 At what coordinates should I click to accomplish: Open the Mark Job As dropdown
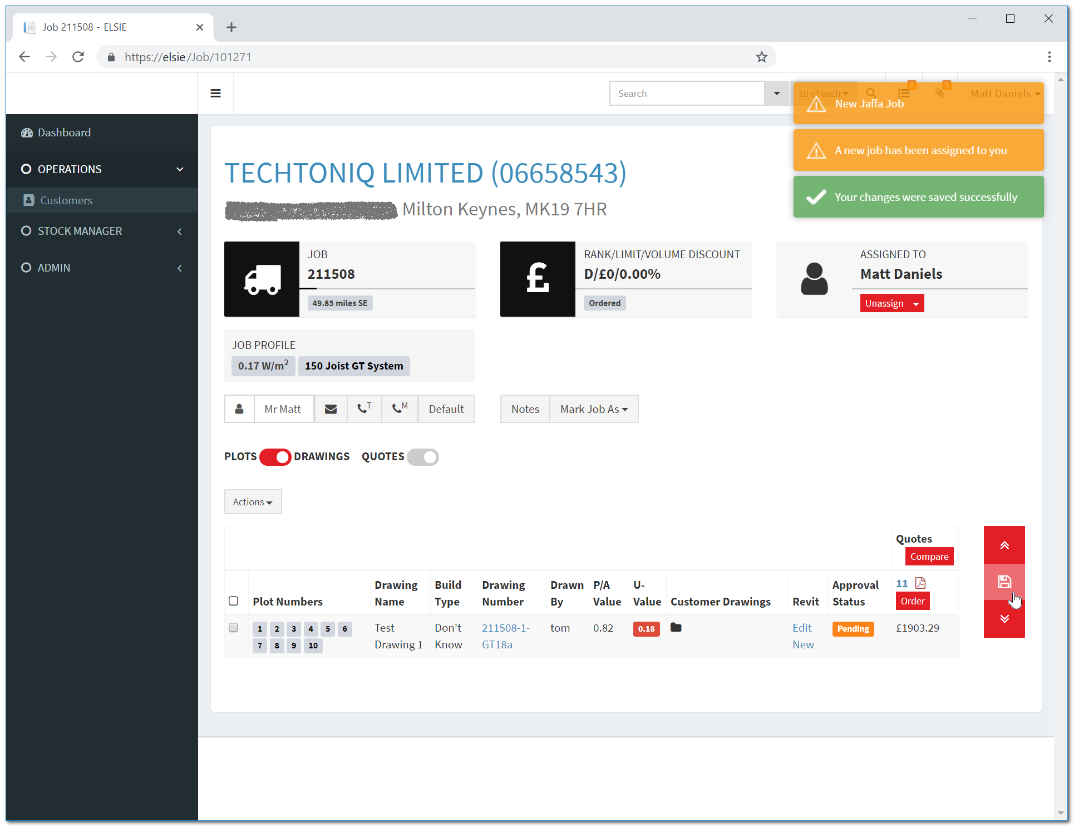[x=593, y=408]
